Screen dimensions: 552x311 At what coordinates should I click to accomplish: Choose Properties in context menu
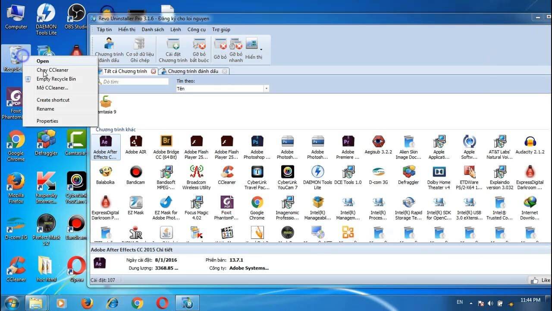click(x=60, y=121)
